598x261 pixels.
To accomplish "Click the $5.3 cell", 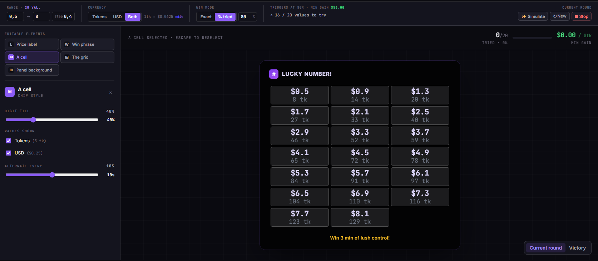I will [300, 177].
